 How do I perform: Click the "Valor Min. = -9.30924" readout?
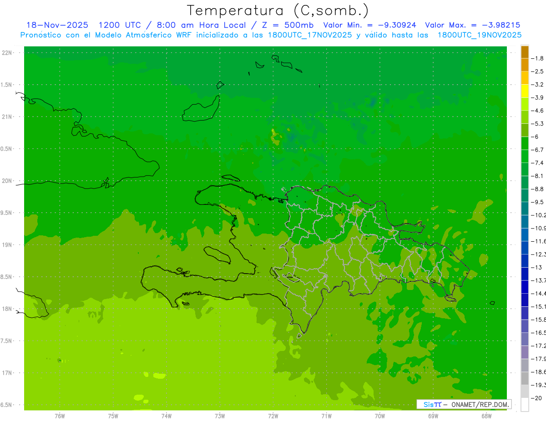(370, 25)
